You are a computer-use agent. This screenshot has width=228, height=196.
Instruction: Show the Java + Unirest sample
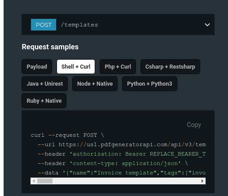(45, 84)
